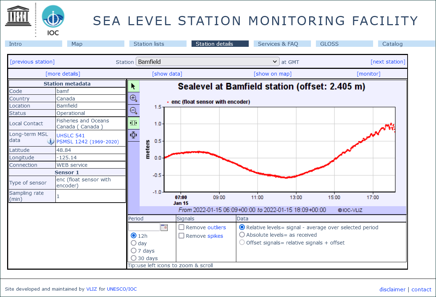Image resolution: width=436 pixels, height=297 pixels.
Task: Open the calendar date picker icon
Action: pyautogui.click(x=164, y=227)
